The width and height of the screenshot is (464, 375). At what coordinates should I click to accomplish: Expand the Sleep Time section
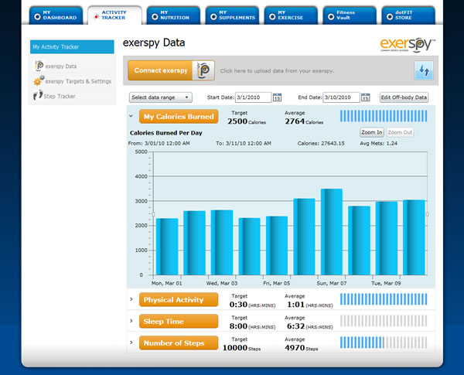131,320
